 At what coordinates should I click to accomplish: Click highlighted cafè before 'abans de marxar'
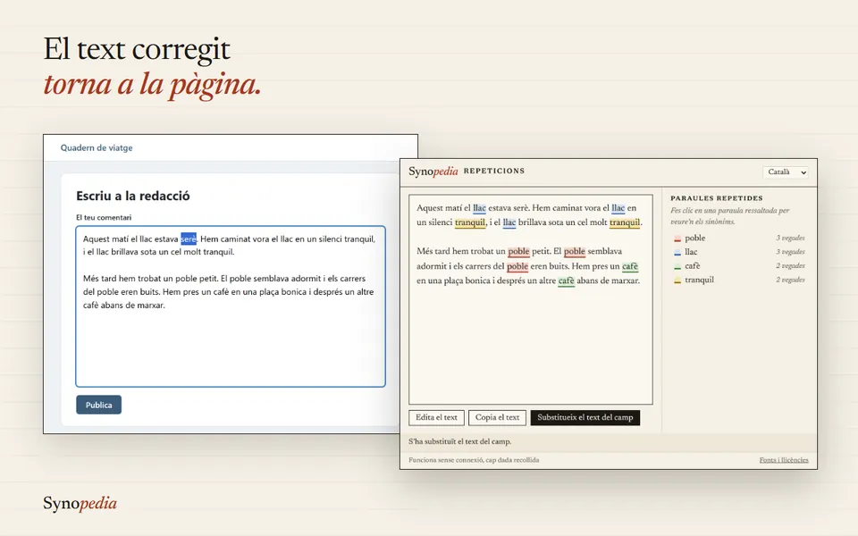[x=566, y=281]
